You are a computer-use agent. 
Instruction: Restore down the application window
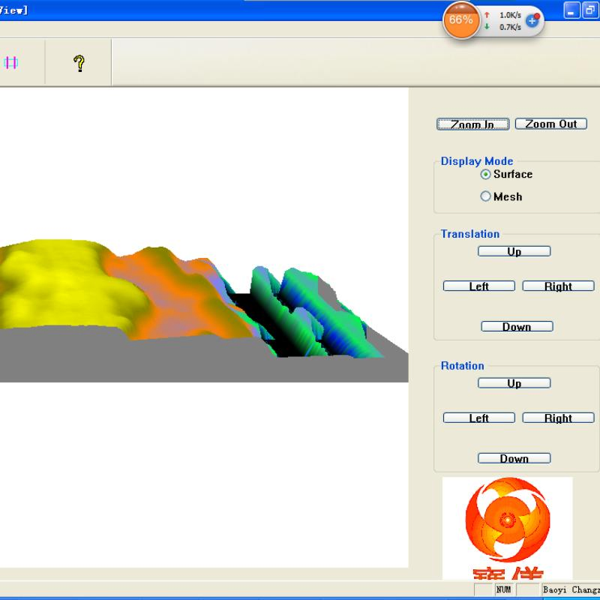click(590, 10)
